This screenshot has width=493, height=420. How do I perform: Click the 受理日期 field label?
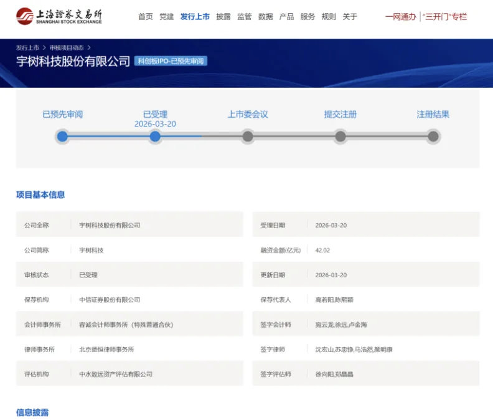273,225
